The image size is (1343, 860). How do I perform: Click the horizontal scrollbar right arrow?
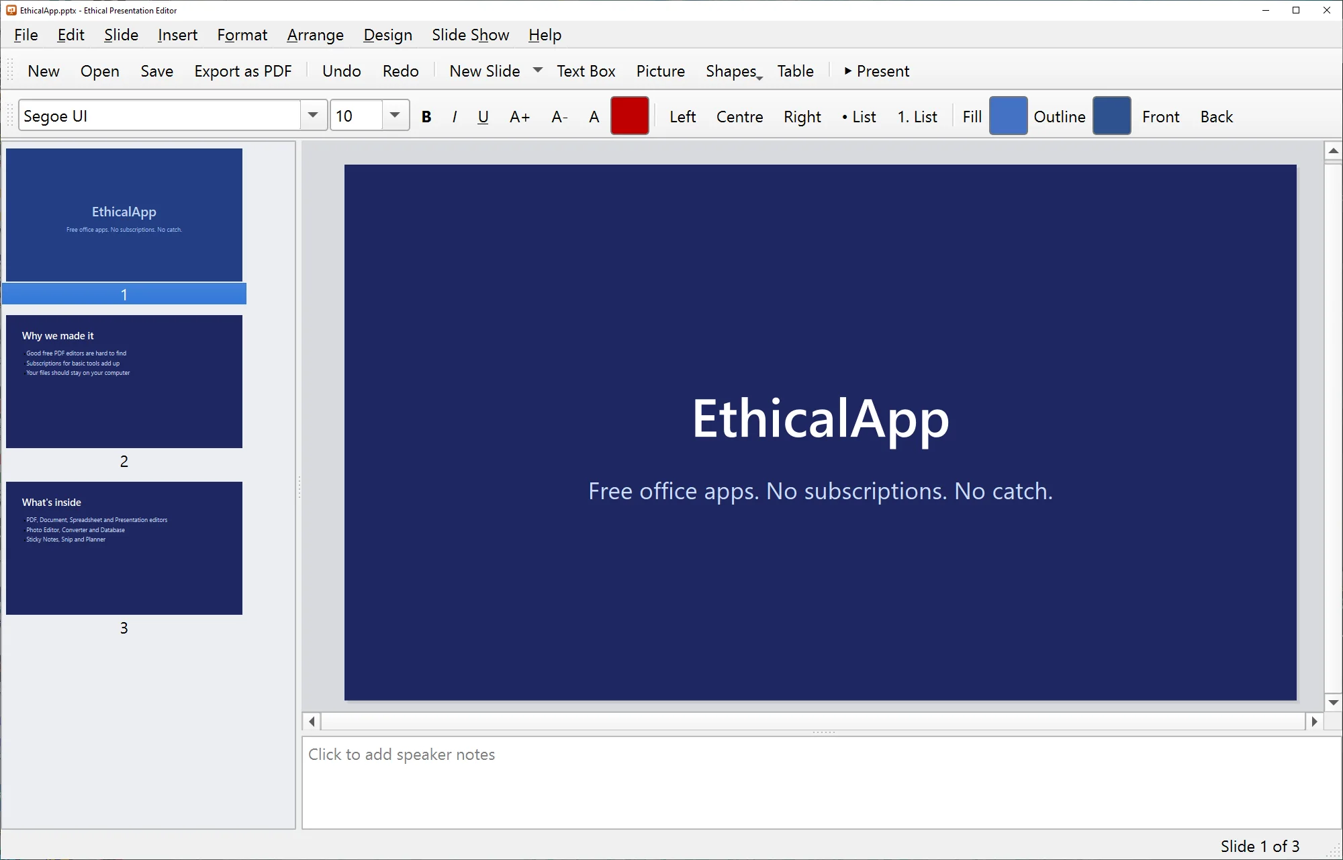1314,721
